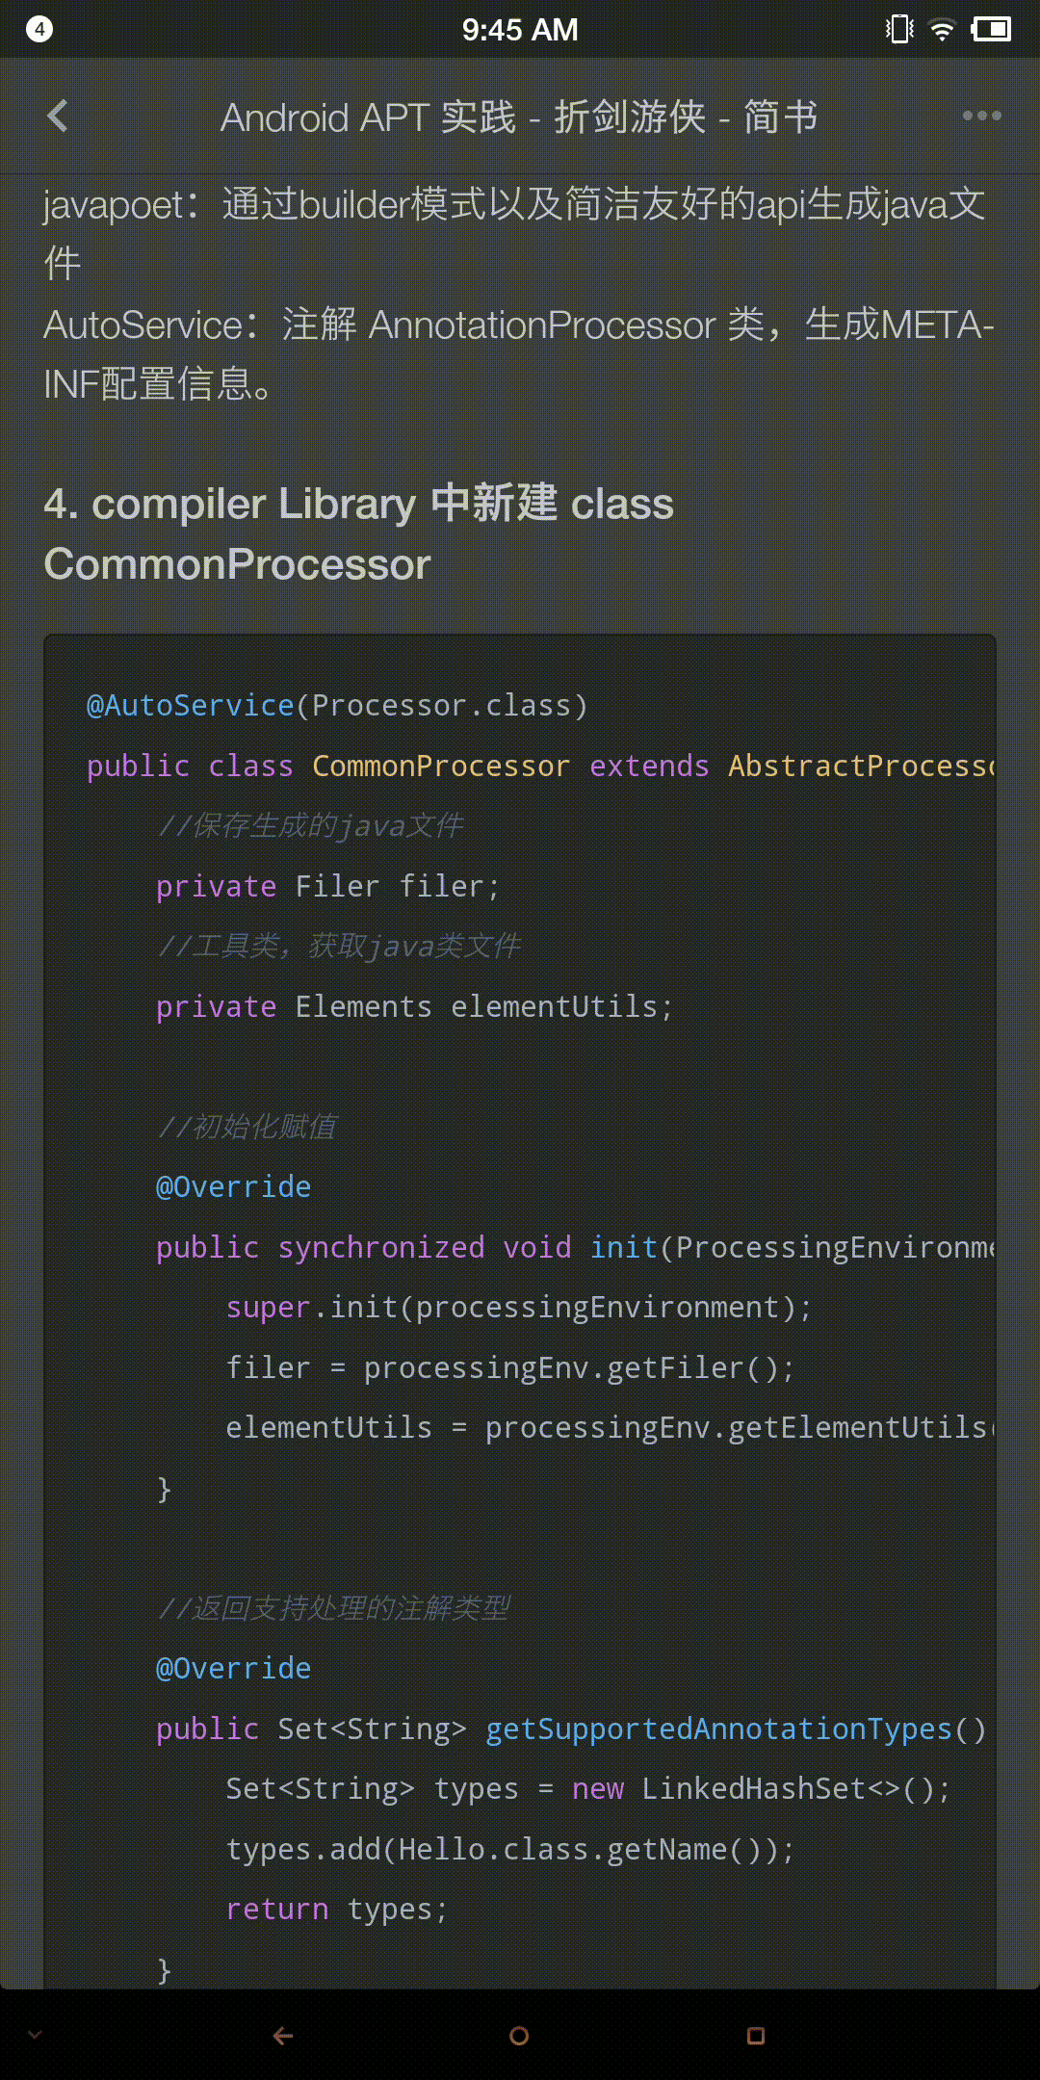Image resolution: width=1040 pixels, height=2080 pixels.
Task: Tap the private Filer filer code line
Action: (328, 887)
